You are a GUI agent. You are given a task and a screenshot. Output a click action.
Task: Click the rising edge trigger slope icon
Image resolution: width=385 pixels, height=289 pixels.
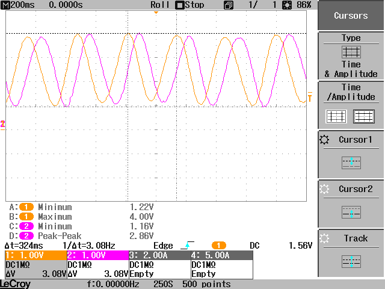tap(187, 245)
